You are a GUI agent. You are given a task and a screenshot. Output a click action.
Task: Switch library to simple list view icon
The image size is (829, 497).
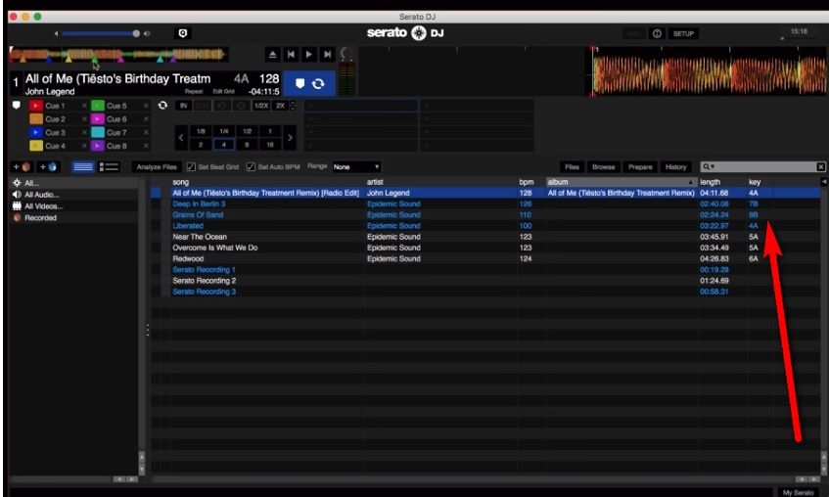tap(83, 167)
